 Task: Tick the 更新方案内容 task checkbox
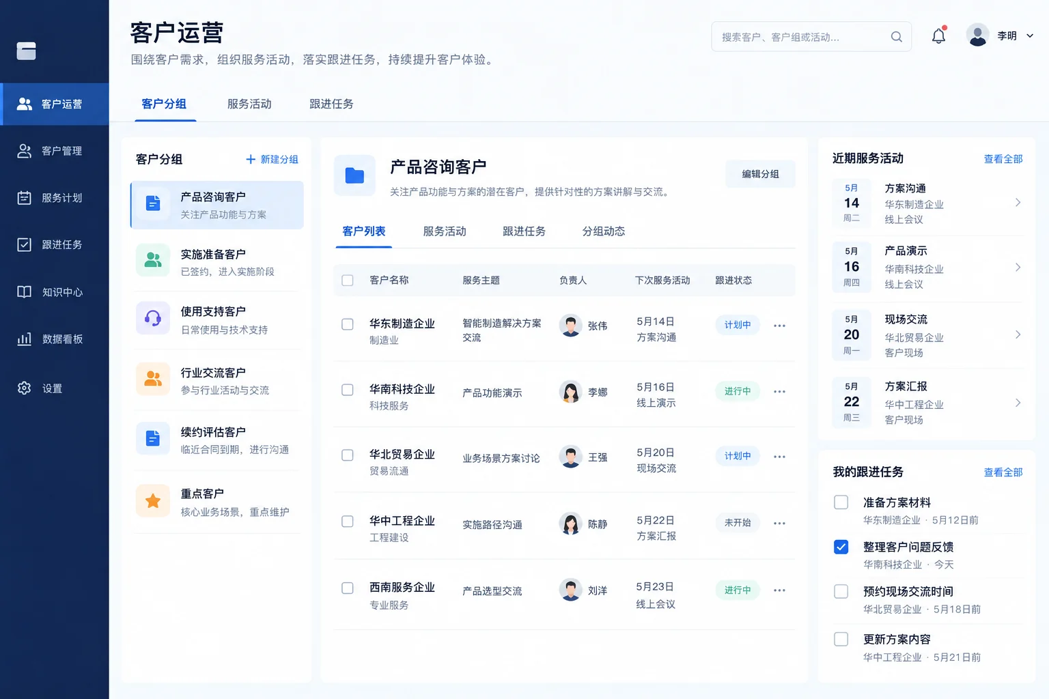coord(841,639)
